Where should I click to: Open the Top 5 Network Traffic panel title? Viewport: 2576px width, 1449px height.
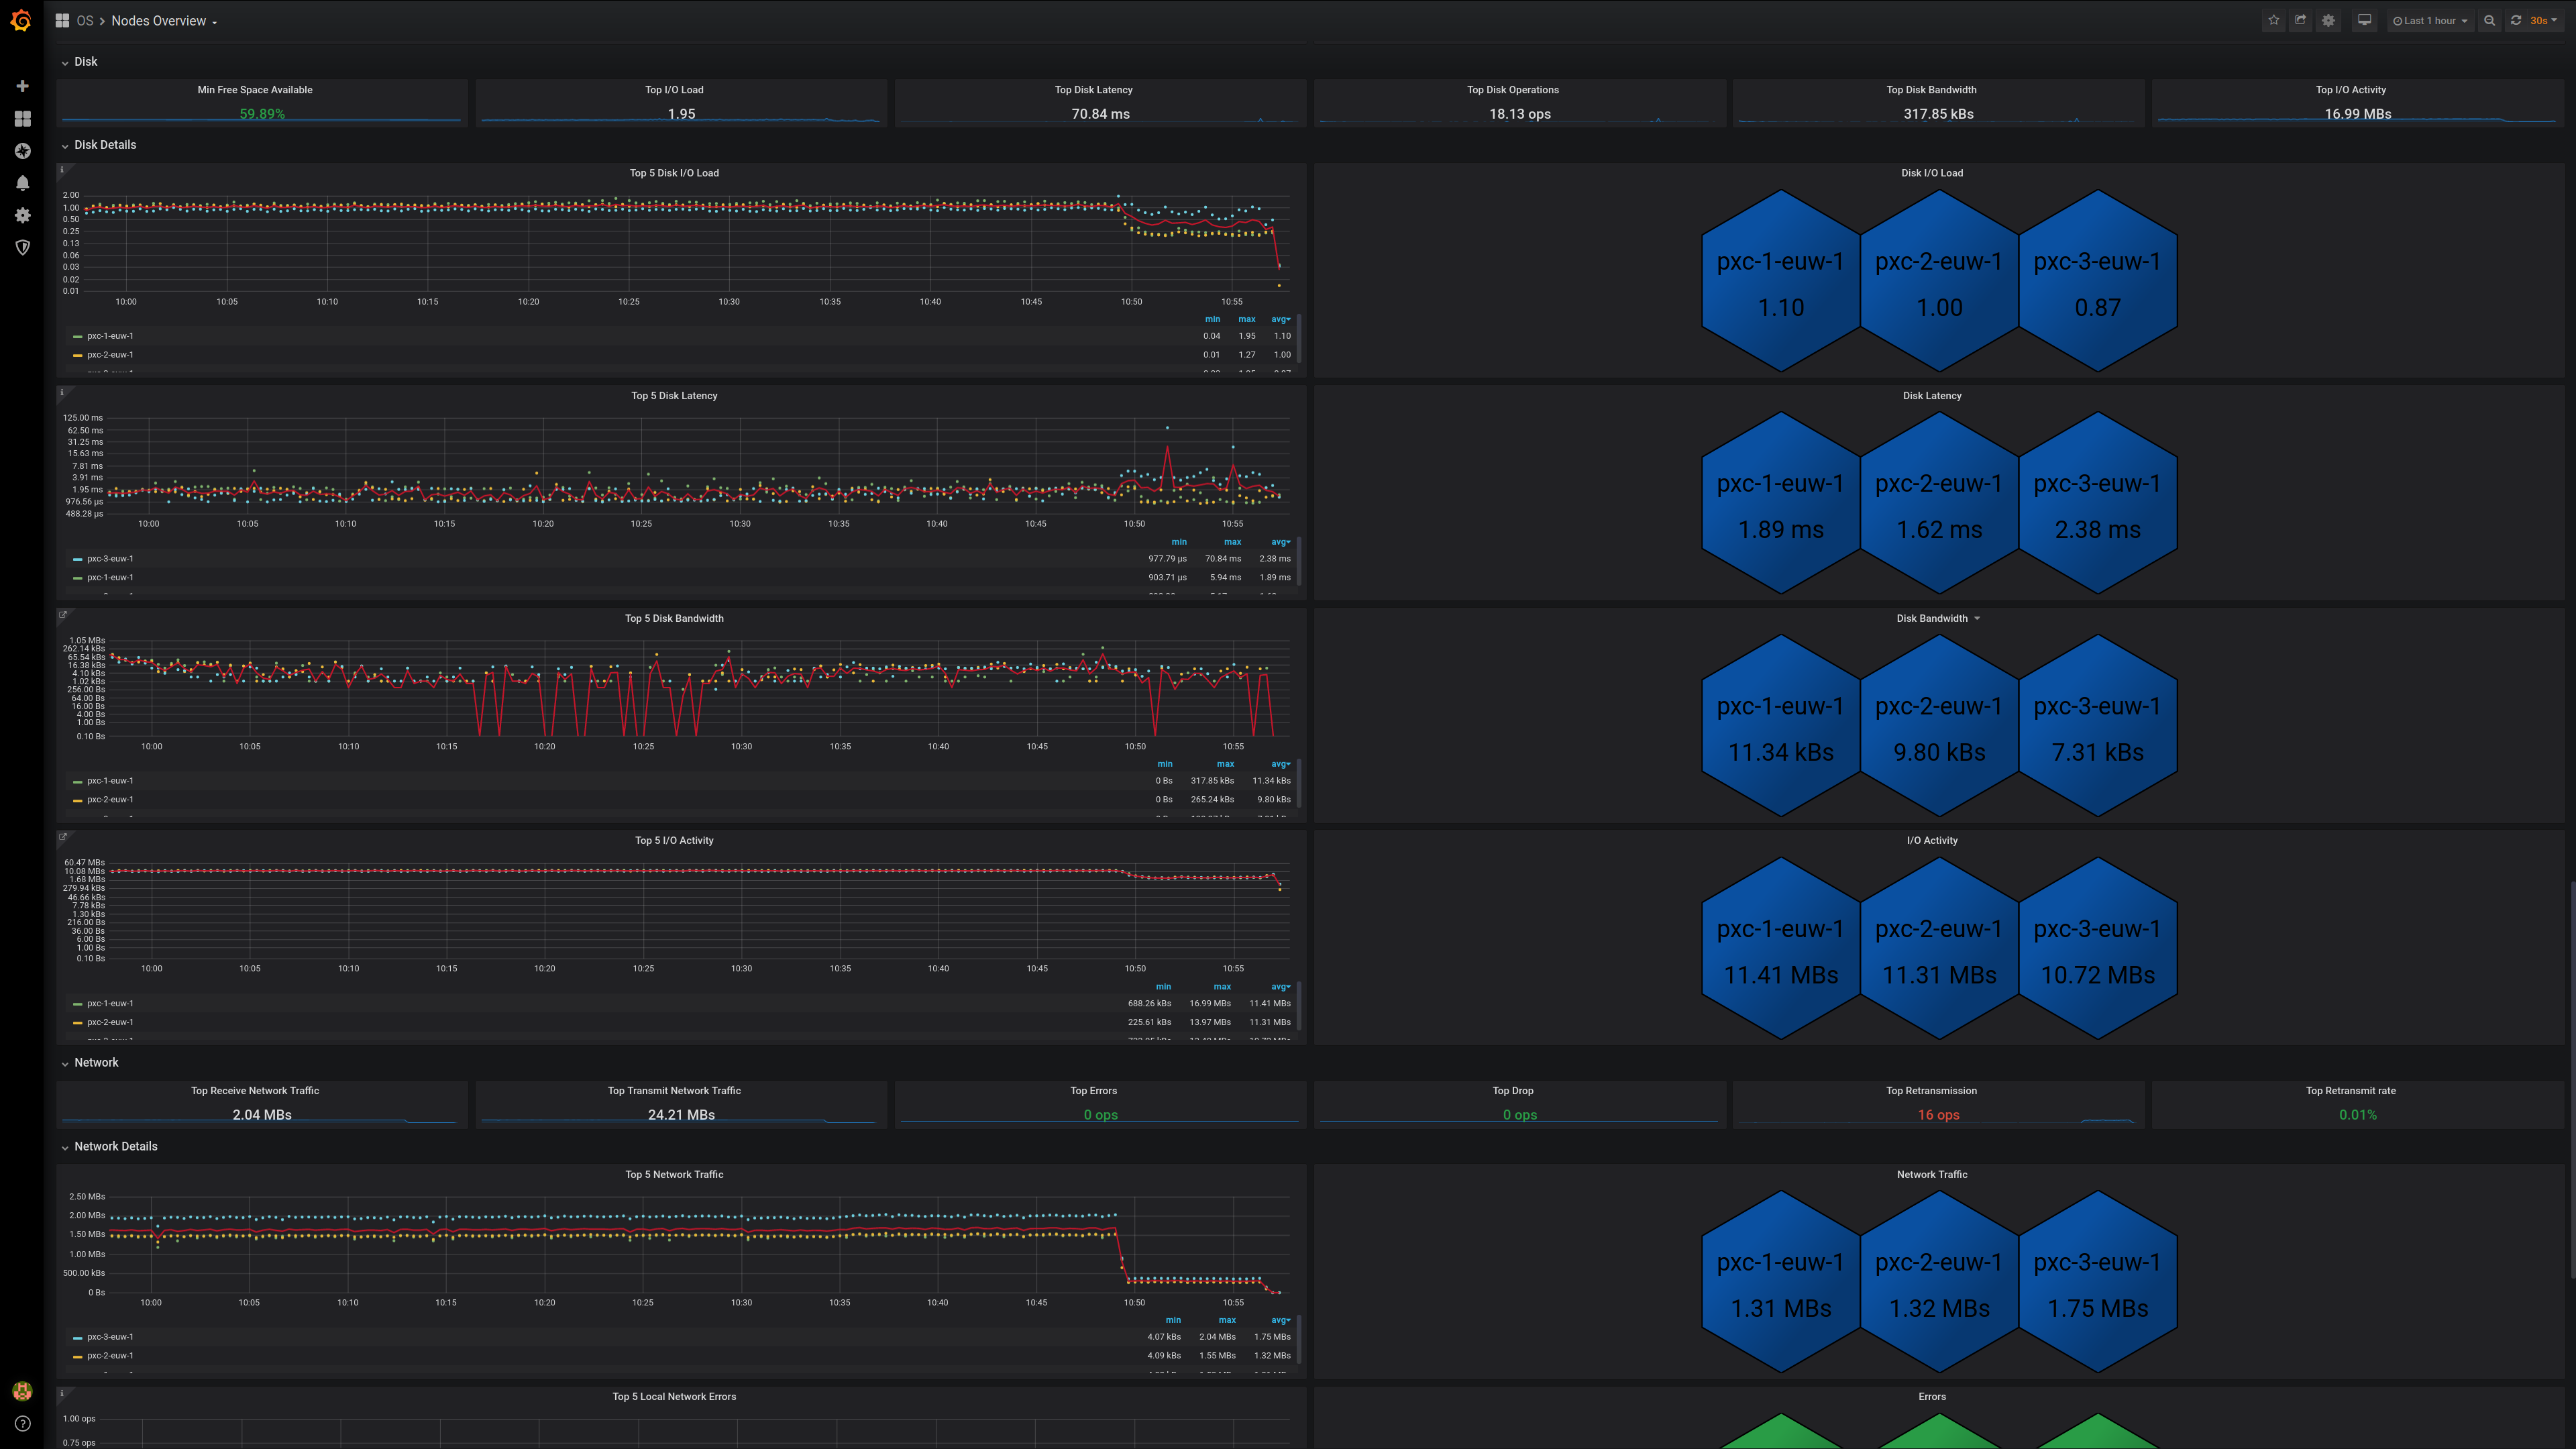tap(674, 1175)
